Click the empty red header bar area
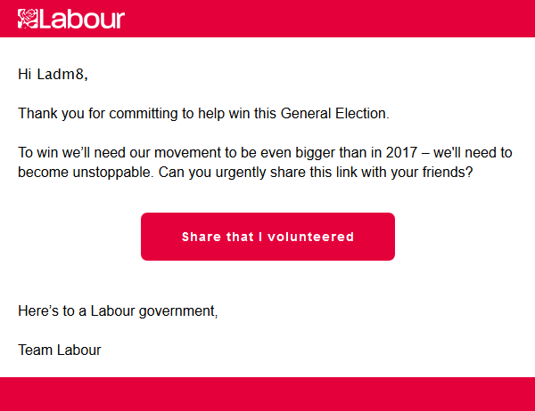 tap(327, 19)
